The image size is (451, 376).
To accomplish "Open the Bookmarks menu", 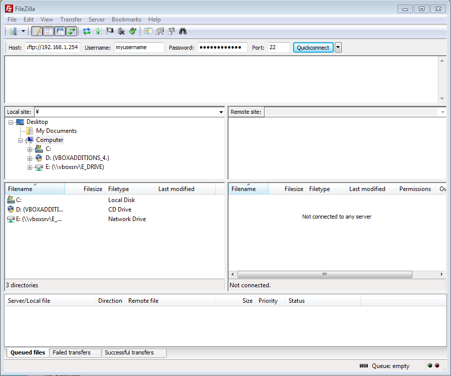I will [127, 19].
